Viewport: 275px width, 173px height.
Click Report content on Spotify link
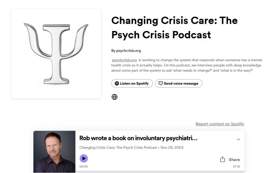click(220, 124)
